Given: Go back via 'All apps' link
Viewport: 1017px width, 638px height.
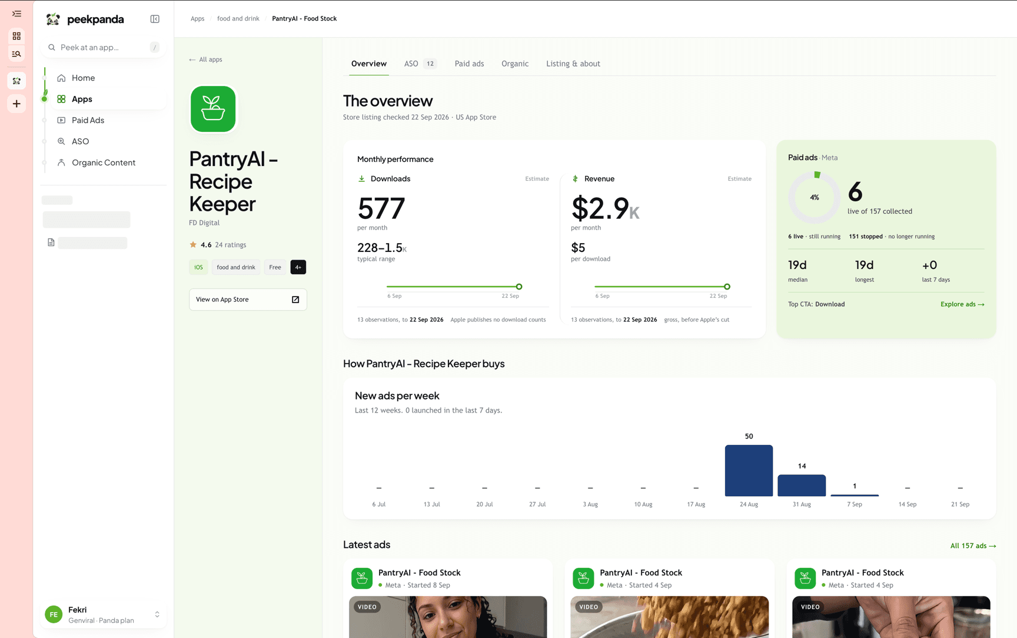Looking at the screenshot, I should coord(205,59).
